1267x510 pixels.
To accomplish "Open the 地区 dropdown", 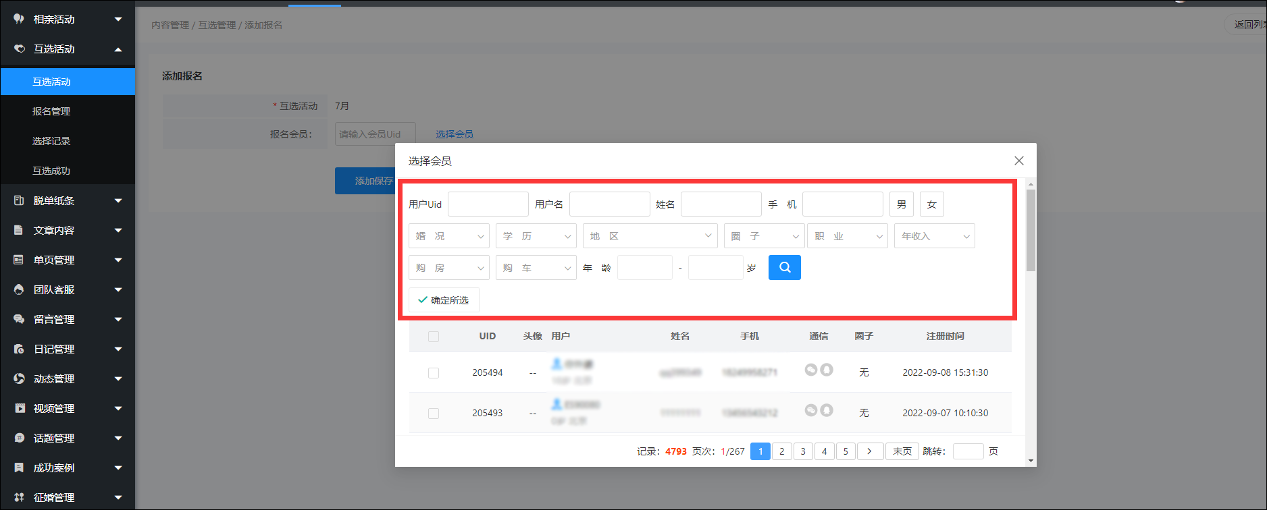I will click(649, 236).
